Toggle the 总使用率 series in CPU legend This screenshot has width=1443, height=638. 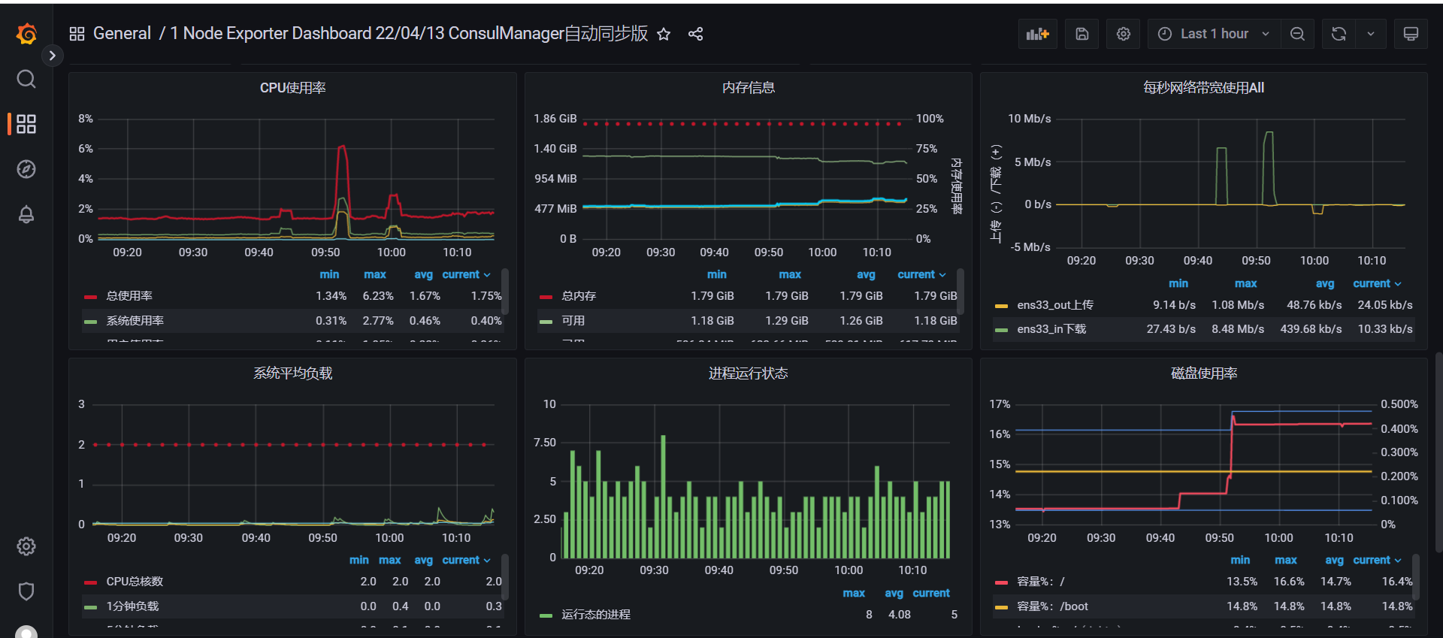[x=129, y=296]
